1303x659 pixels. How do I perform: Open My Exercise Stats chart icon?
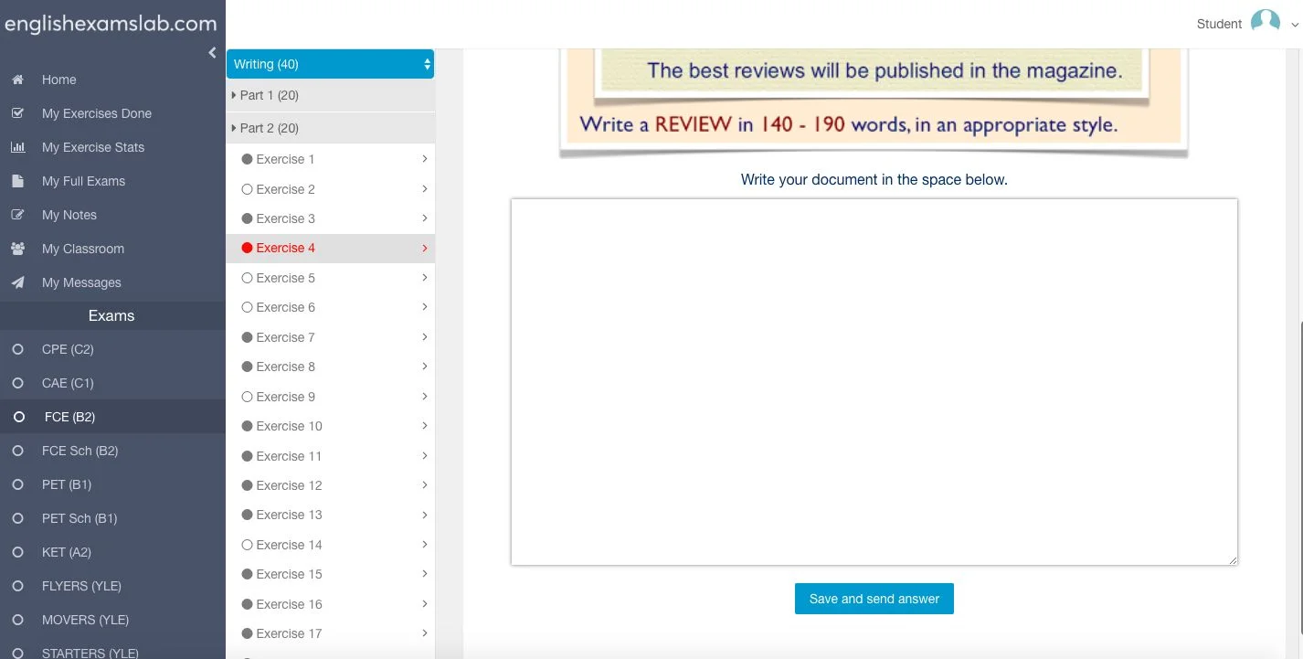point(17,147)
